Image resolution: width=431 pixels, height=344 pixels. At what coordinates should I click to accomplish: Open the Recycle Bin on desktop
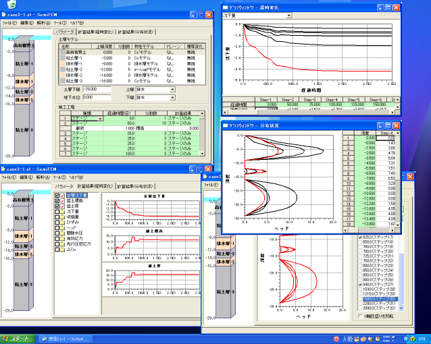click(11, 4)
